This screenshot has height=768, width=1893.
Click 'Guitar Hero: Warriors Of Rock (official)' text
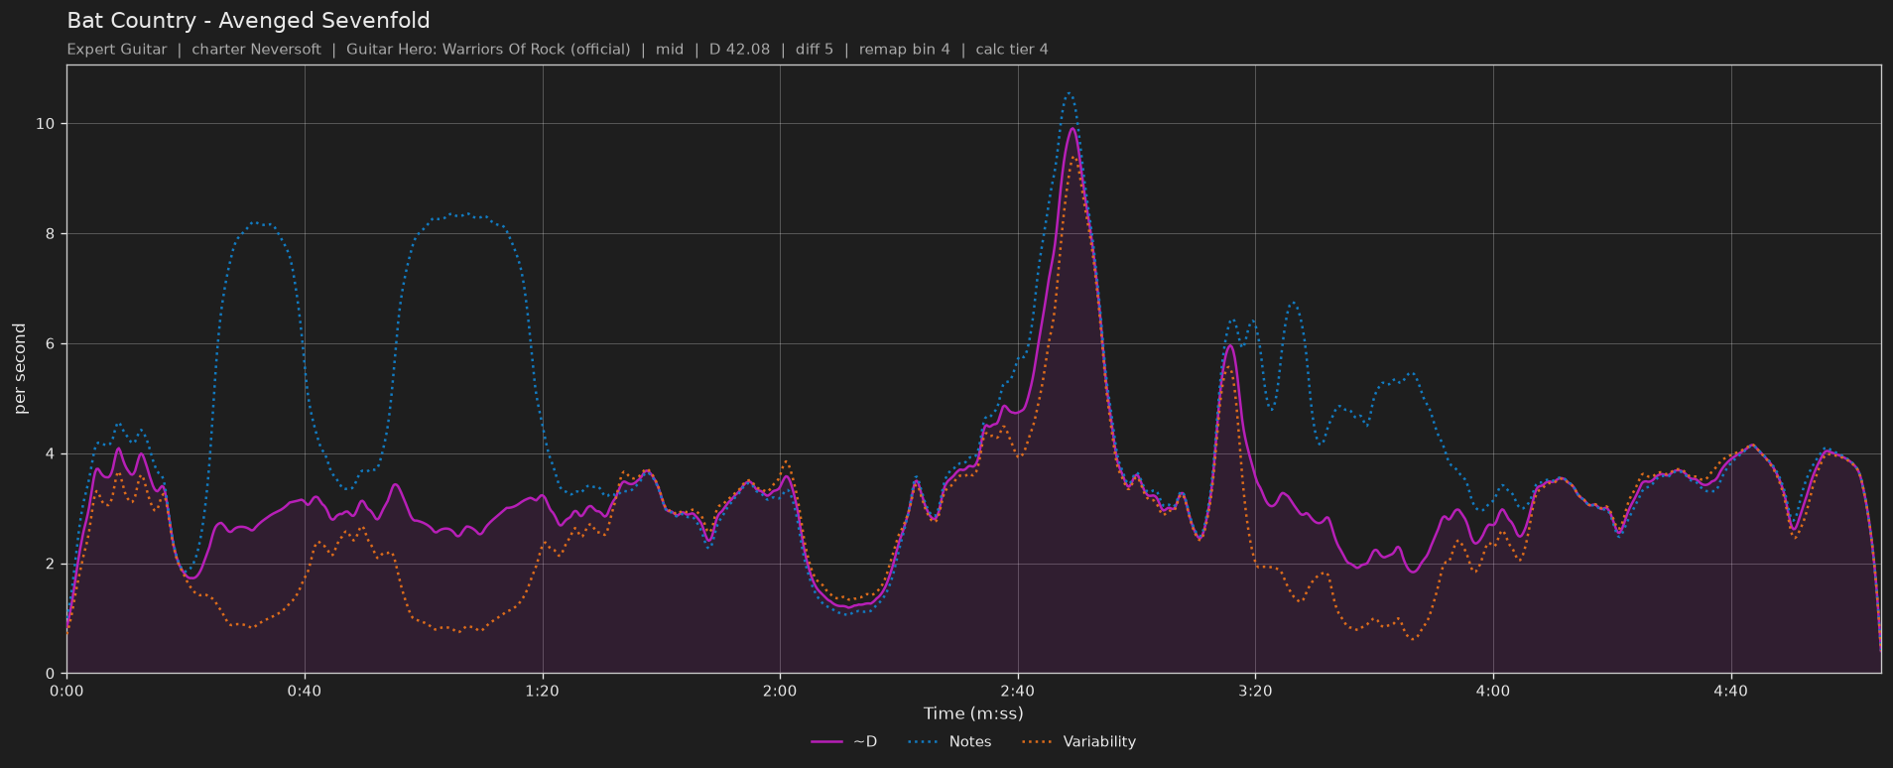[x=488, y=50]
